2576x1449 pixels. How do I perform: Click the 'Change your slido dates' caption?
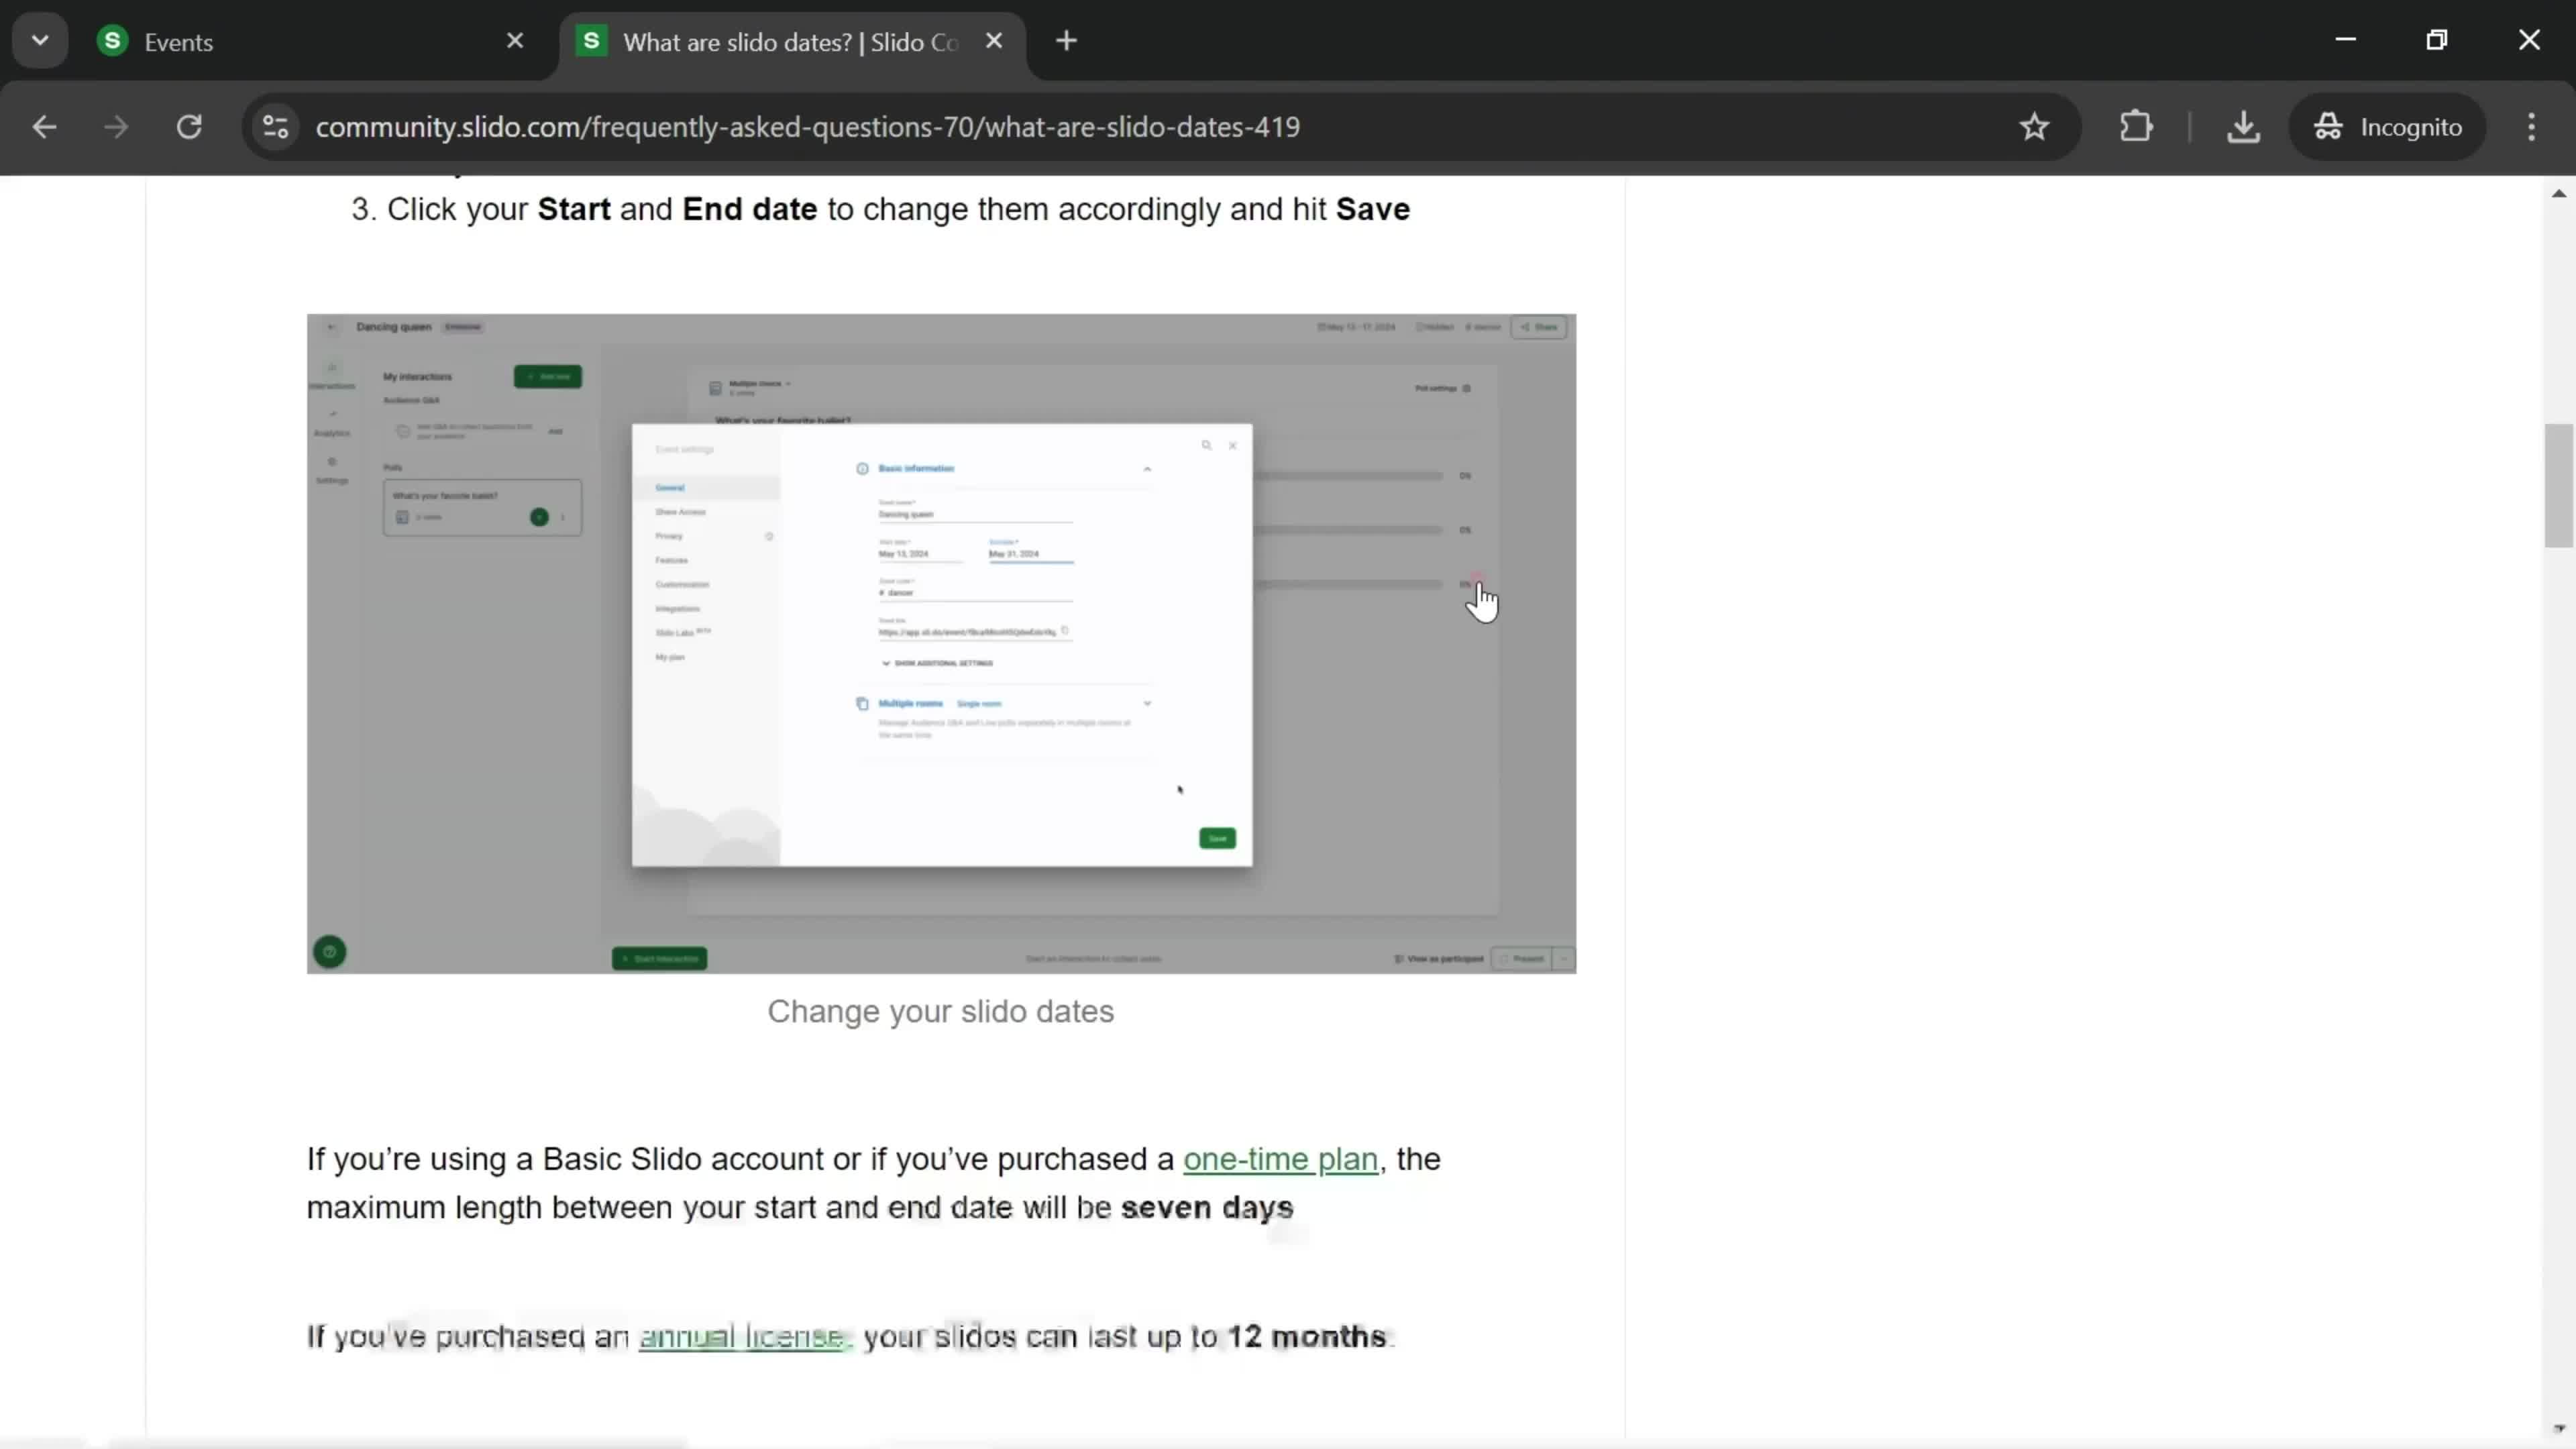940,1011
